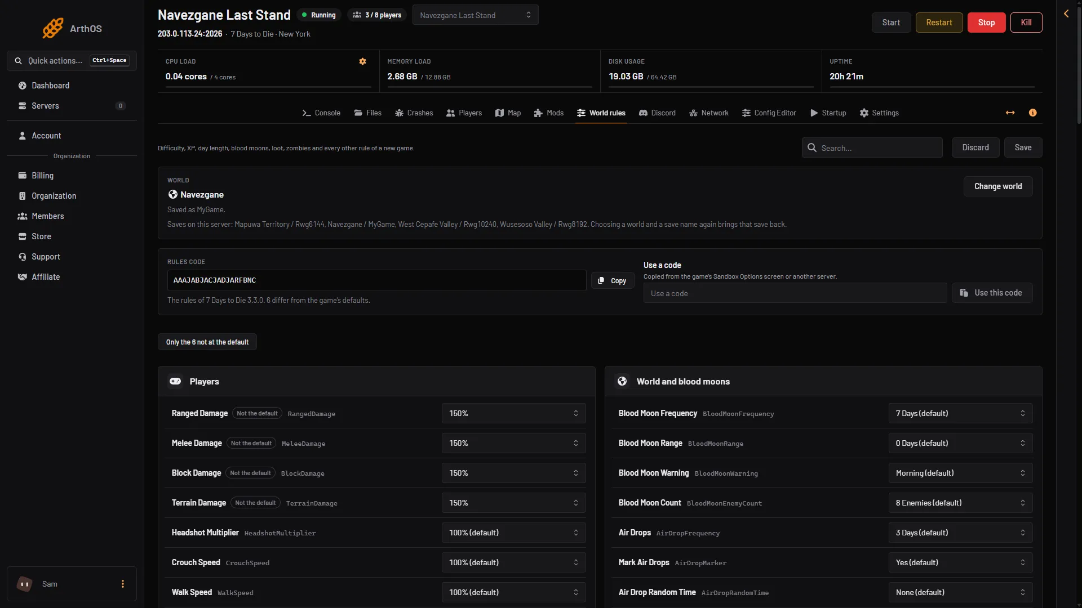Viewport: 1082px width, 608px height.
Task: Open the Headshot Multiplier dropdown
Action: pyautogui.click(x=513, y=533)
